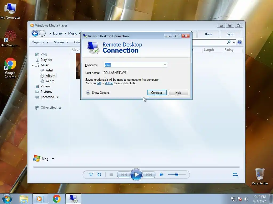Go back in Media Player library

(x=35, y=33)
